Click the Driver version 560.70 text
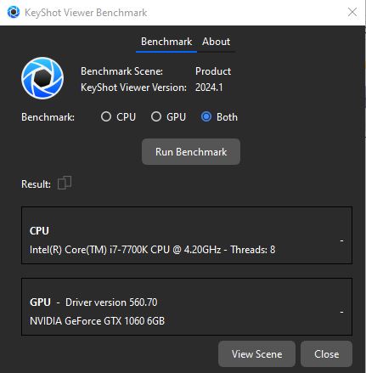Image resolution: width=366 pixels, height=373 pixels. tap(111, 302)
